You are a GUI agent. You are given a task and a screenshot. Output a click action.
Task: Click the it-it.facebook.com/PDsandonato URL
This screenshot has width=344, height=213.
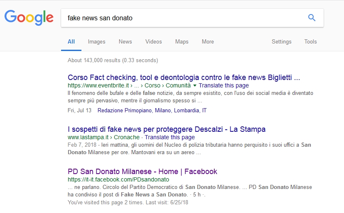coord(118,179)
